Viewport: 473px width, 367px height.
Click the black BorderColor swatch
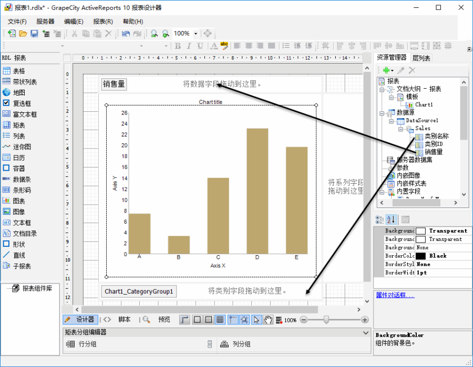click(420, 256)
